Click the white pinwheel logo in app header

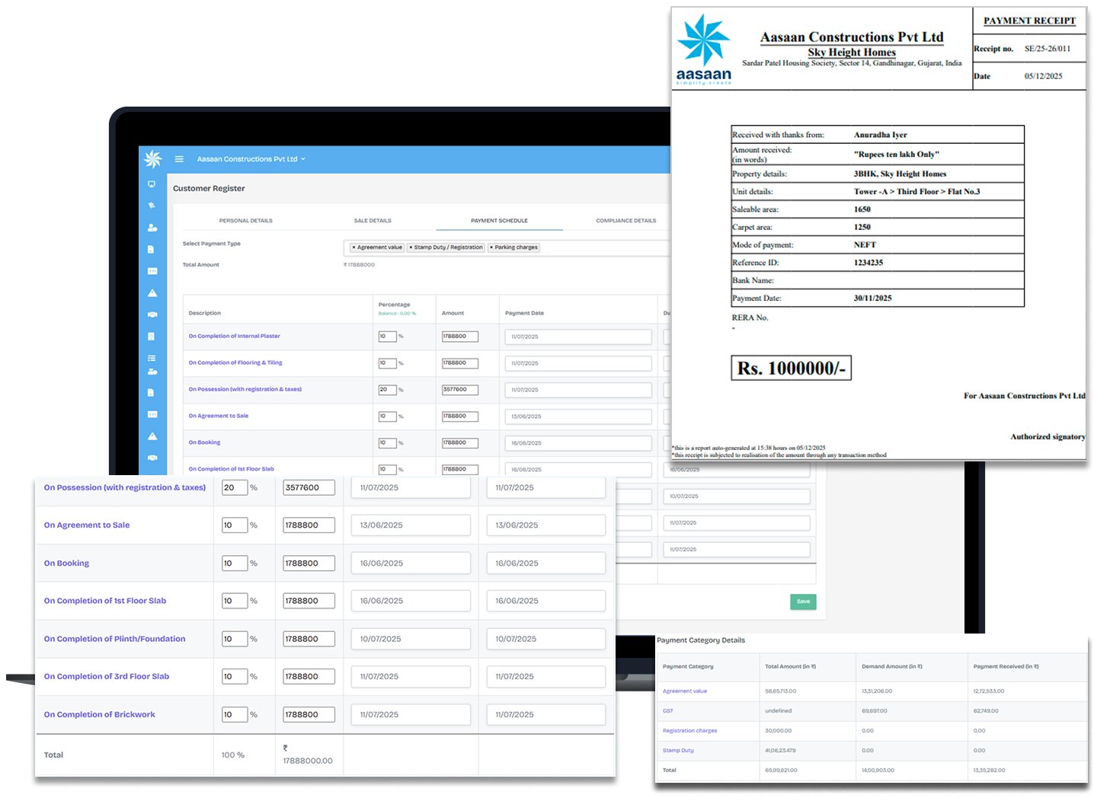click(x=153, y=158)
